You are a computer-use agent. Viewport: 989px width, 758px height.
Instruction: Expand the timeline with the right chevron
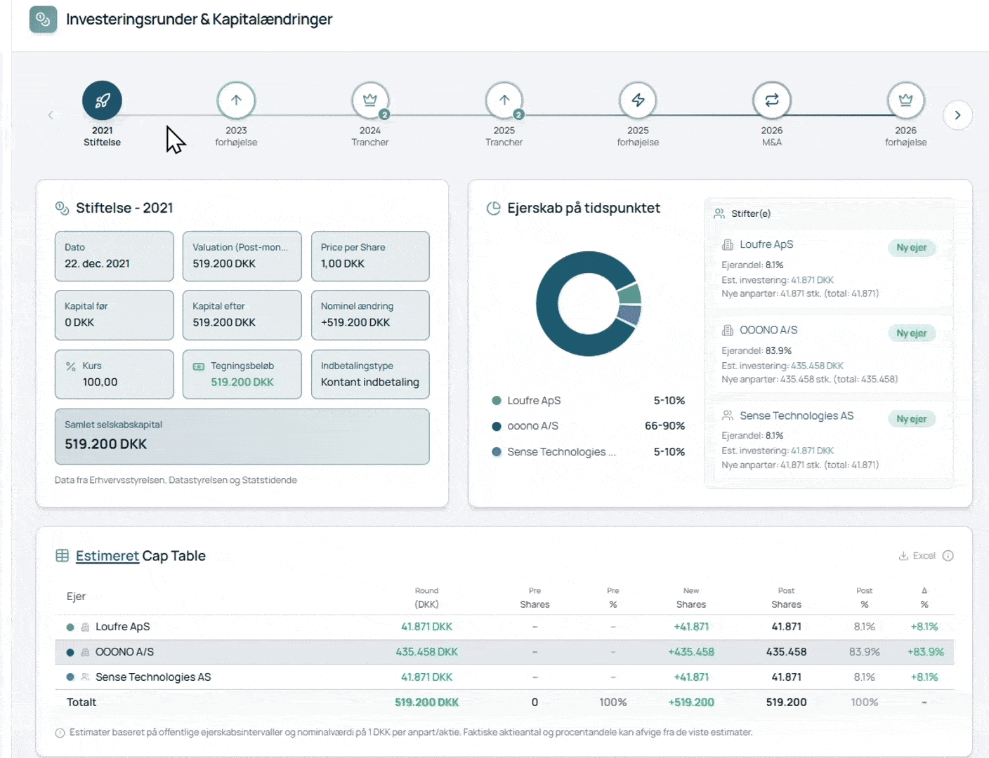tap(957, 115)
